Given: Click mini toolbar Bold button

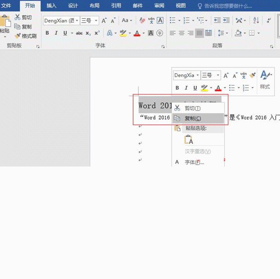Looking at the screenshot, I should coord(177,88).
